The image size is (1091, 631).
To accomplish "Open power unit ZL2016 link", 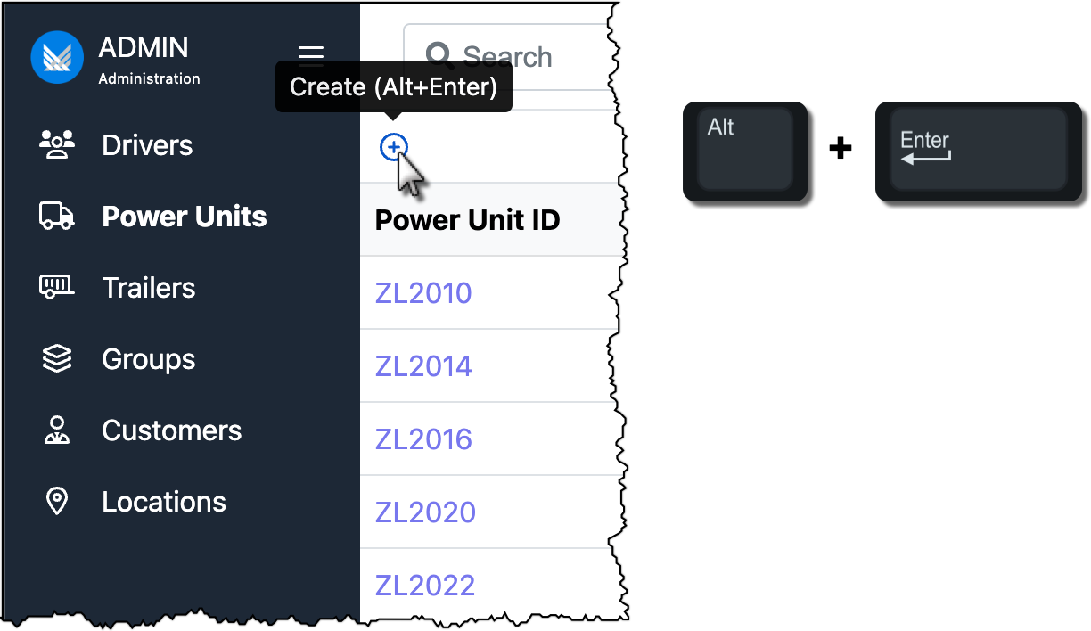I will (423, 439).
